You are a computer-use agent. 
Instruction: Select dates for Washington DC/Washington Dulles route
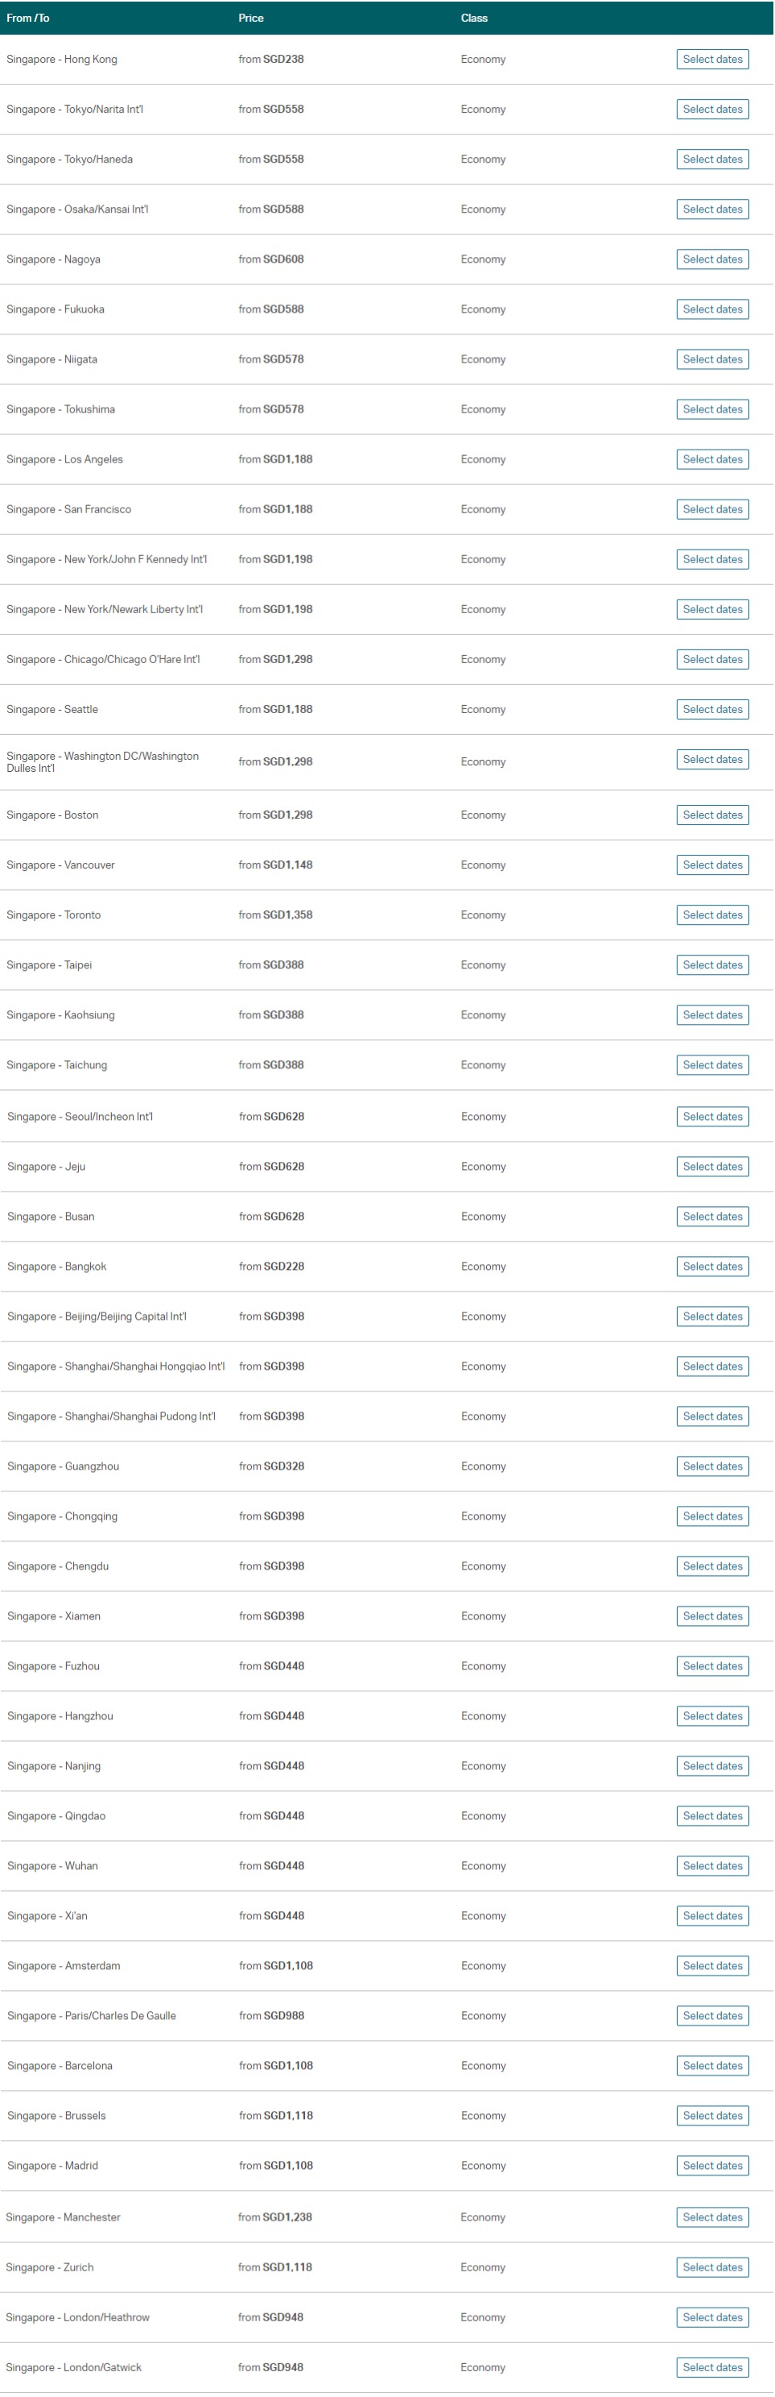click(x=711, y=759)
